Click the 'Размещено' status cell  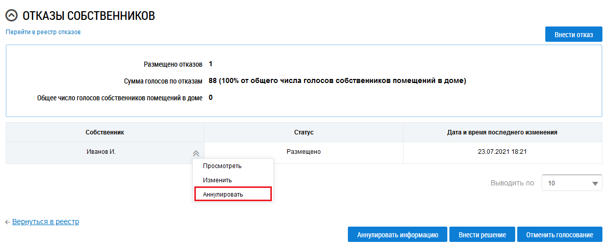click(x=303, y=152)
